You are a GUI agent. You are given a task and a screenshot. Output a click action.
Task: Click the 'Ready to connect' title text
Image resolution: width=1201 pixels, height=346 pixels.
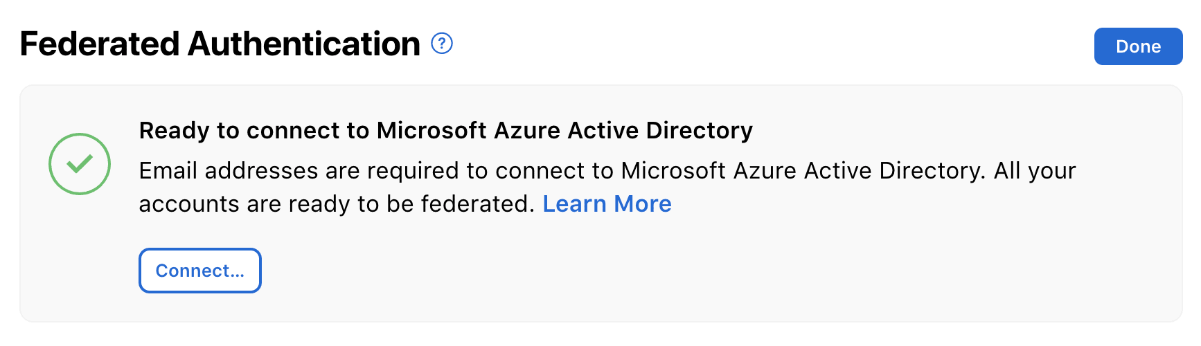[446, 130]
